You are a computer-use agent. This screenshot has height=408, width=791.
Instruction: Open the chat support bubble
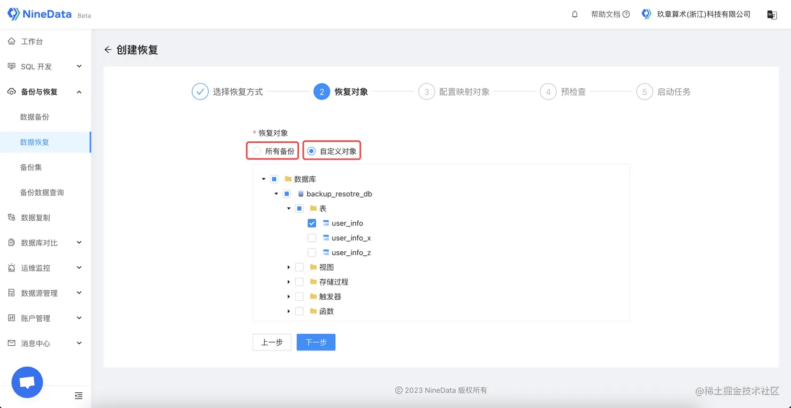(27, 382)
